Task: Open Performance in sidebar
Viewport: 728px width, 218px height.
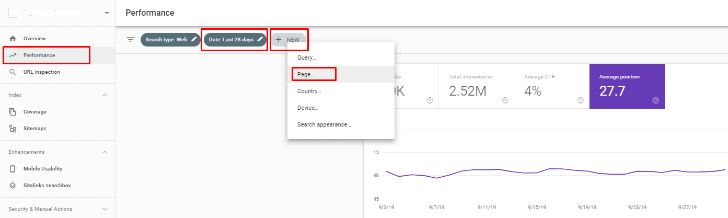Action: pyautogui.click(x=57, y=55)
